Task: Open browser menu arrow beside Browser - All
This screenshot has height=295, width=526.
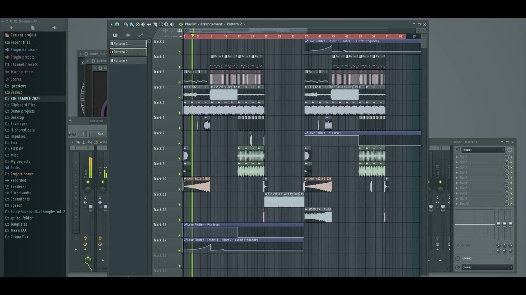Action: pyautogui.click(x=40, y=21)
